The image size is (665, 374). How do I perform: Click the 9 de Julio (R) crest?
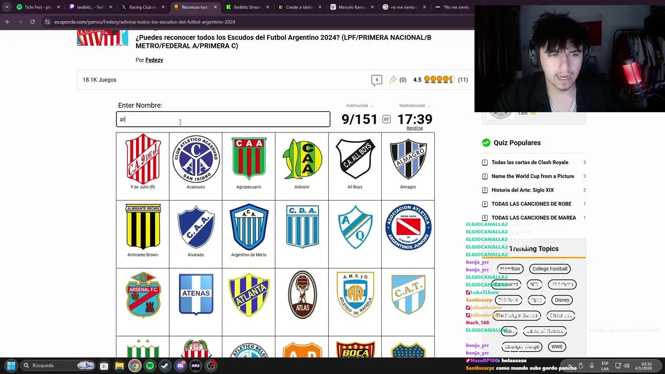click(x=143, y=158)
